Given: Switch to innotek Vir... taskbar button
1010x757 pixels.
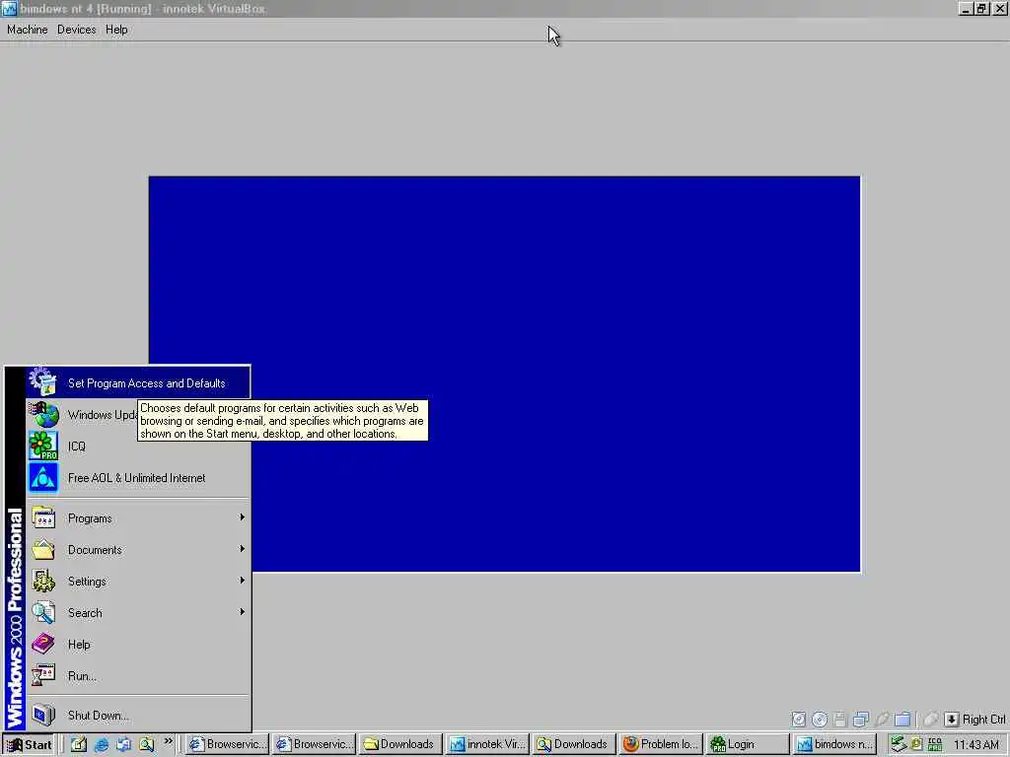Looking at the screenshot, I should pos(487,745).
